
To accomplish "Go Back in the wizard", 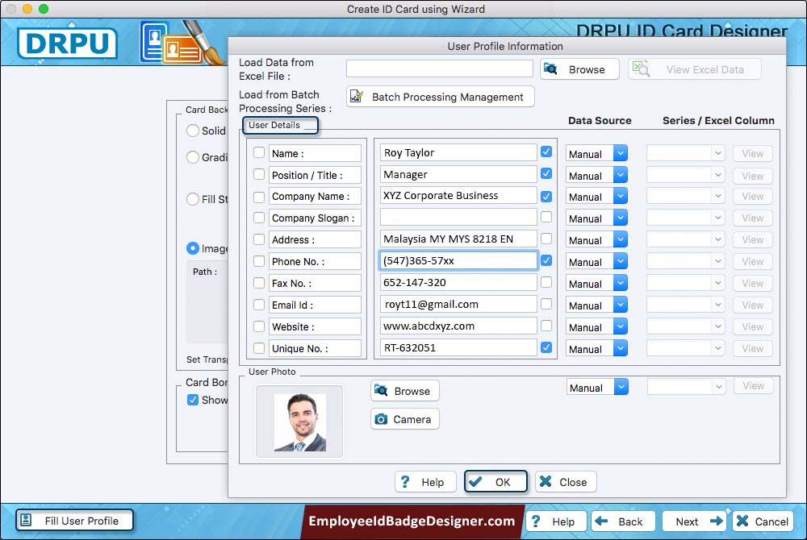I will pyautogui.click(x=623, y=521).
